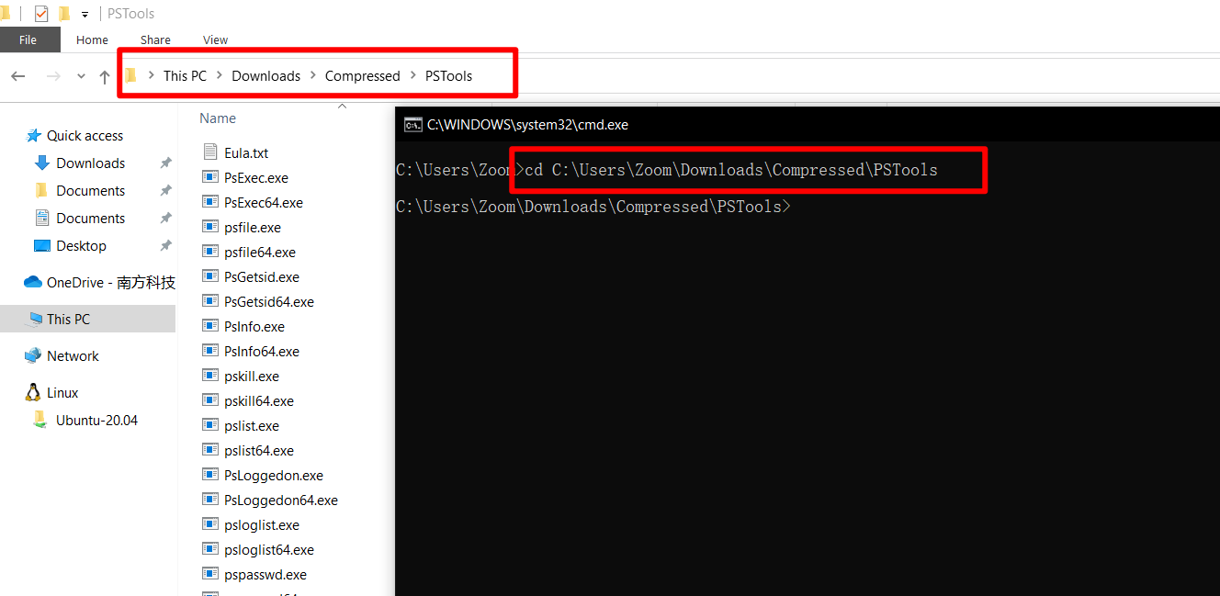Click This PC in the address bar
This screenshot has height=596, width=1220.
pyautogui.click(x=185, y=76)
